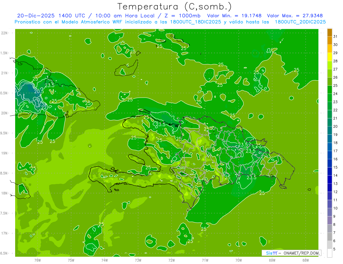This screenshot has height=264, width=343.
Task: Click the "72W" longitude axis label
Action: [171, 260]
